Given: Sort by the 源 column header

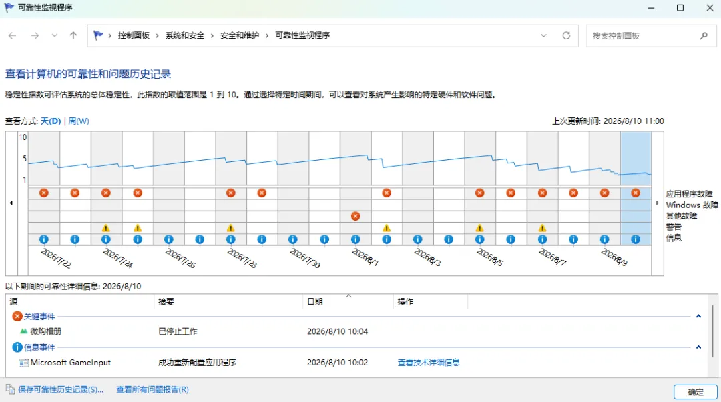Looking at the screenshot, I should coord(80,301).
